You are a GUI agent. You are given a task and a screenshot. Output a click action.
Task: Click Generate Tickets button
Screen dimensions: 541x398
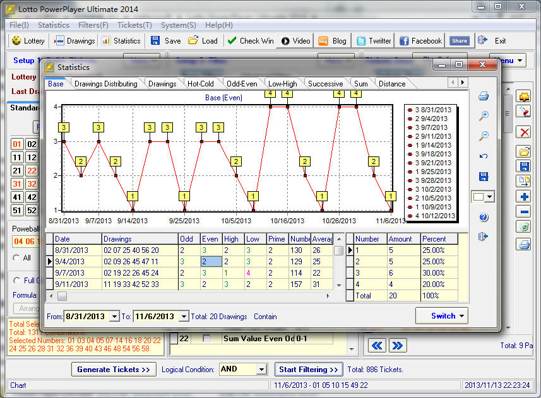[x=114, y=370]
